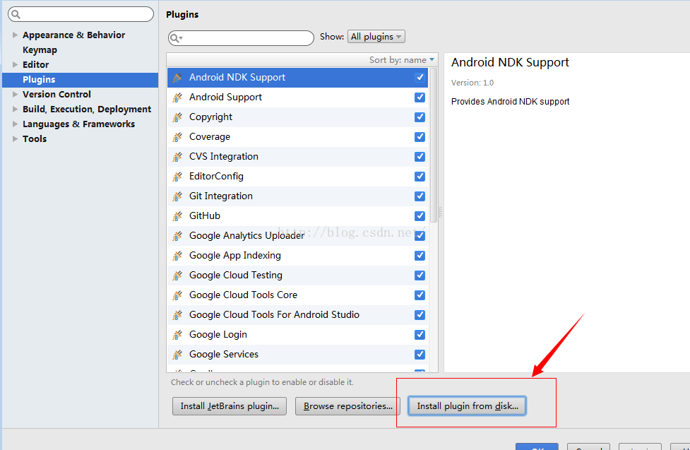690x450 pixels.
Task: Disable the Android NDK Support plugin checkbox
Action: [420, 78]
